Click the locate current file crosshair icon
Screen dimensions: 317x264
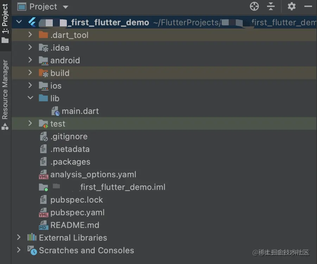pos(254,6)
